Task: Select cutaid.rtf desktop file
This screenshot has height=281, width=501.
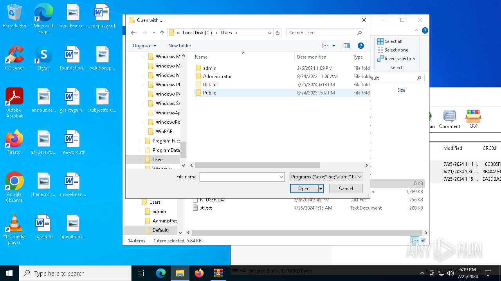Action: (43, 227)
